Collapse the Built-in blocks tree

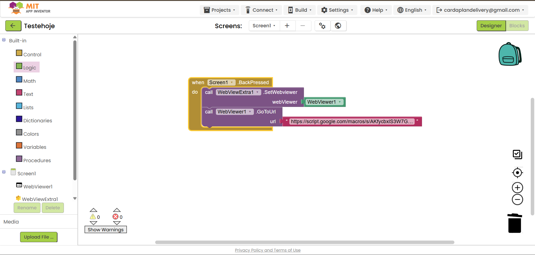point(4,40)
